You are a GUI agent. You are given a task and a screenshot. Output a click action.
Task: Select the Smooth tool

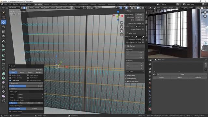(x=4, y=82)
